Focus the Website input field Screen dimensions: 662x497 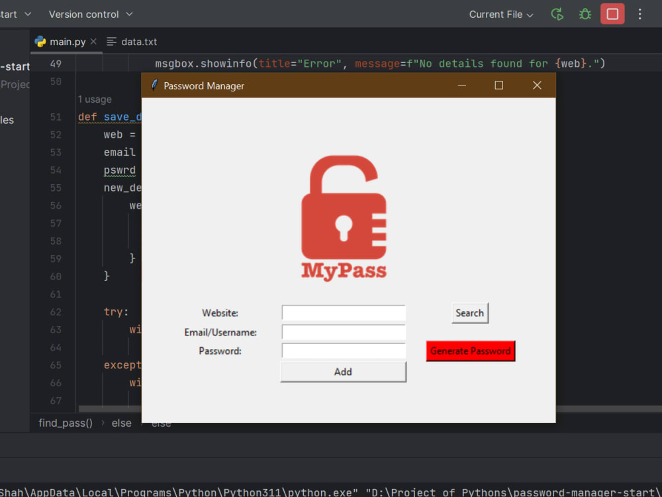point(344,313)
